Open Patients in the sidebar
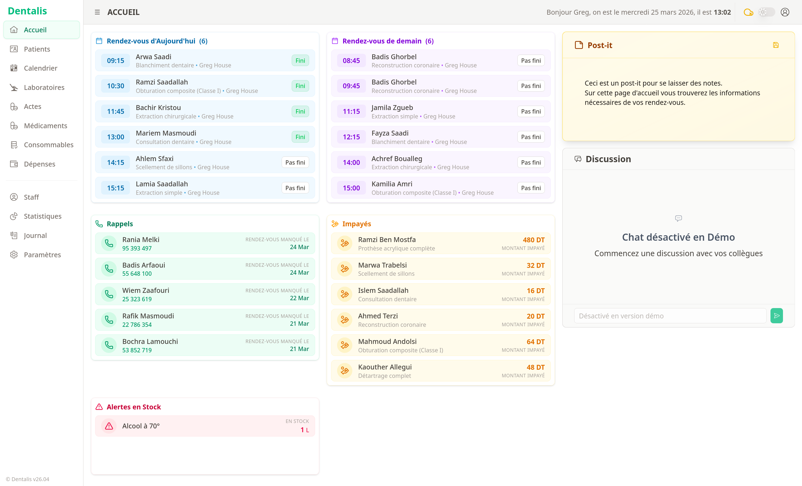 coord(37,49)
